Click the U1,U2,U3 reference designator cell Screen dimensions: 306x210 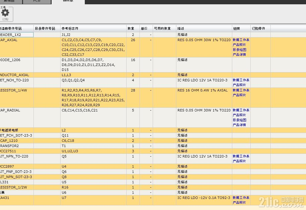pyautogui.click(x=93, y=151)
